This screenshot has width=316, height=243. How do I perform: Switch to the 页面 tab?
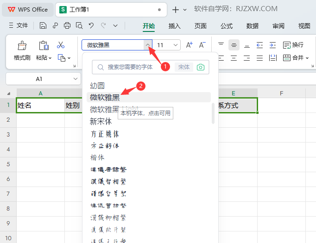pyautogui.click(x=201, y=26)
